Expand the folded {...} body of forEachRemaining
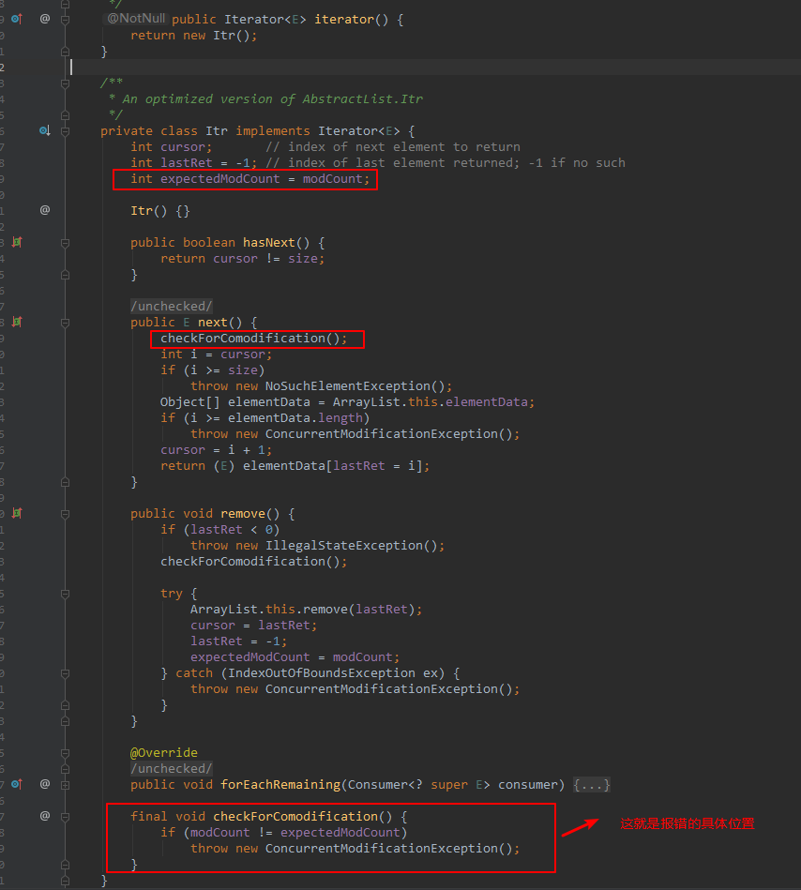This screenshot has width=801, height=890. (x=592, y=784)
